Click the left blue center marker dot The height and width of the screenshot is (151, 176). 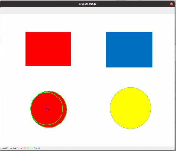click(x=46, y=109)
